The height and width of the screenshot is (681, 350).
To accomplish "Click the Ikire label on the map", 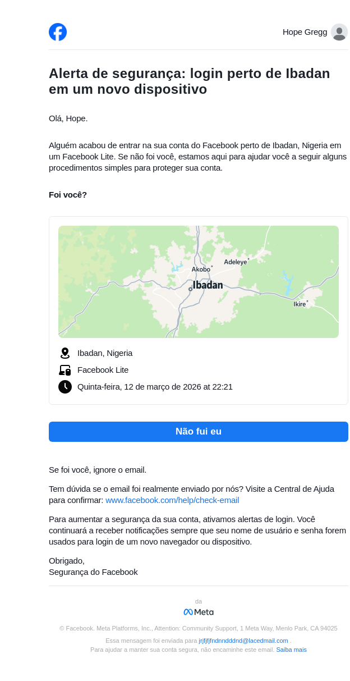I will point(300,304).
